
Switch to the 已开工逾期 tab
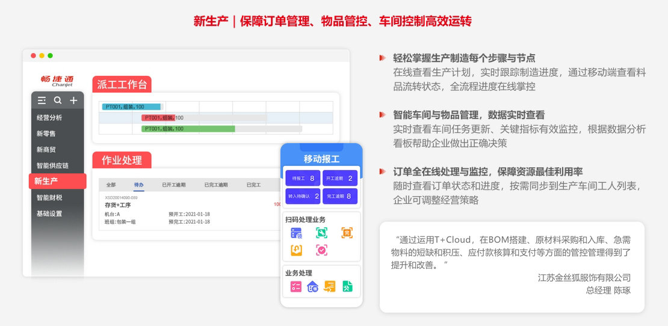[174, 185]
